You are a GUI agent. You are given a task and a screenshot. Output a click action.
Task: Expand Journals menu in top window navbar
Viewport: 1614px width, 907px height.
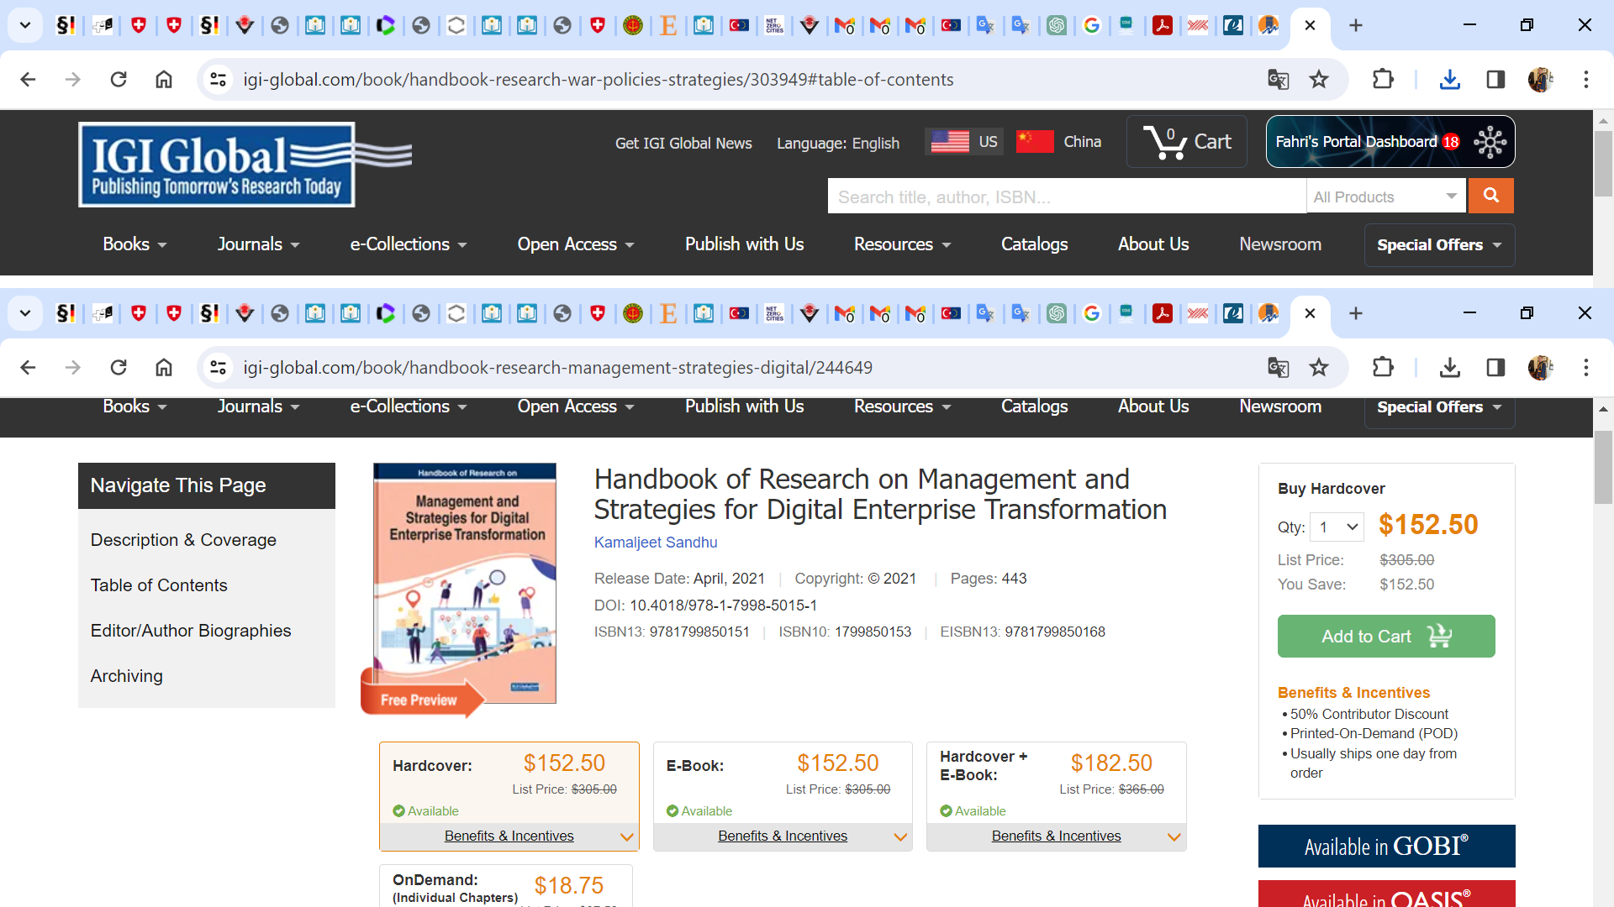(258, 244)
